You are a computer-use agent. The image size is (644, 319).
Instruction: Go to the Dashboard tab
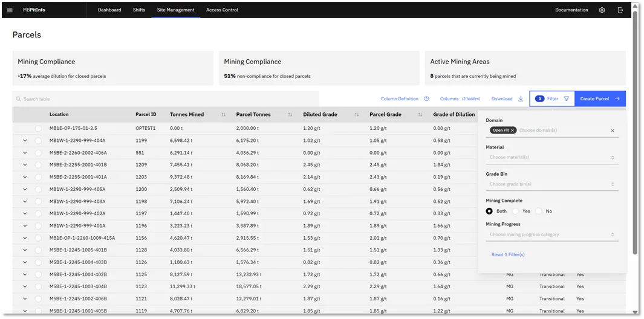[109, 10]
